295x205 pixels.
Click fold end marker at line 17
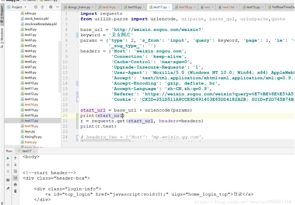pyautogui.click(x=78, y=99)
